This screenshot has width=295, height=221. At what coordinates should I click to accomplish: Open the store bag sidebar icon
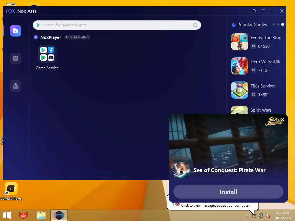[x=16, y=58]
